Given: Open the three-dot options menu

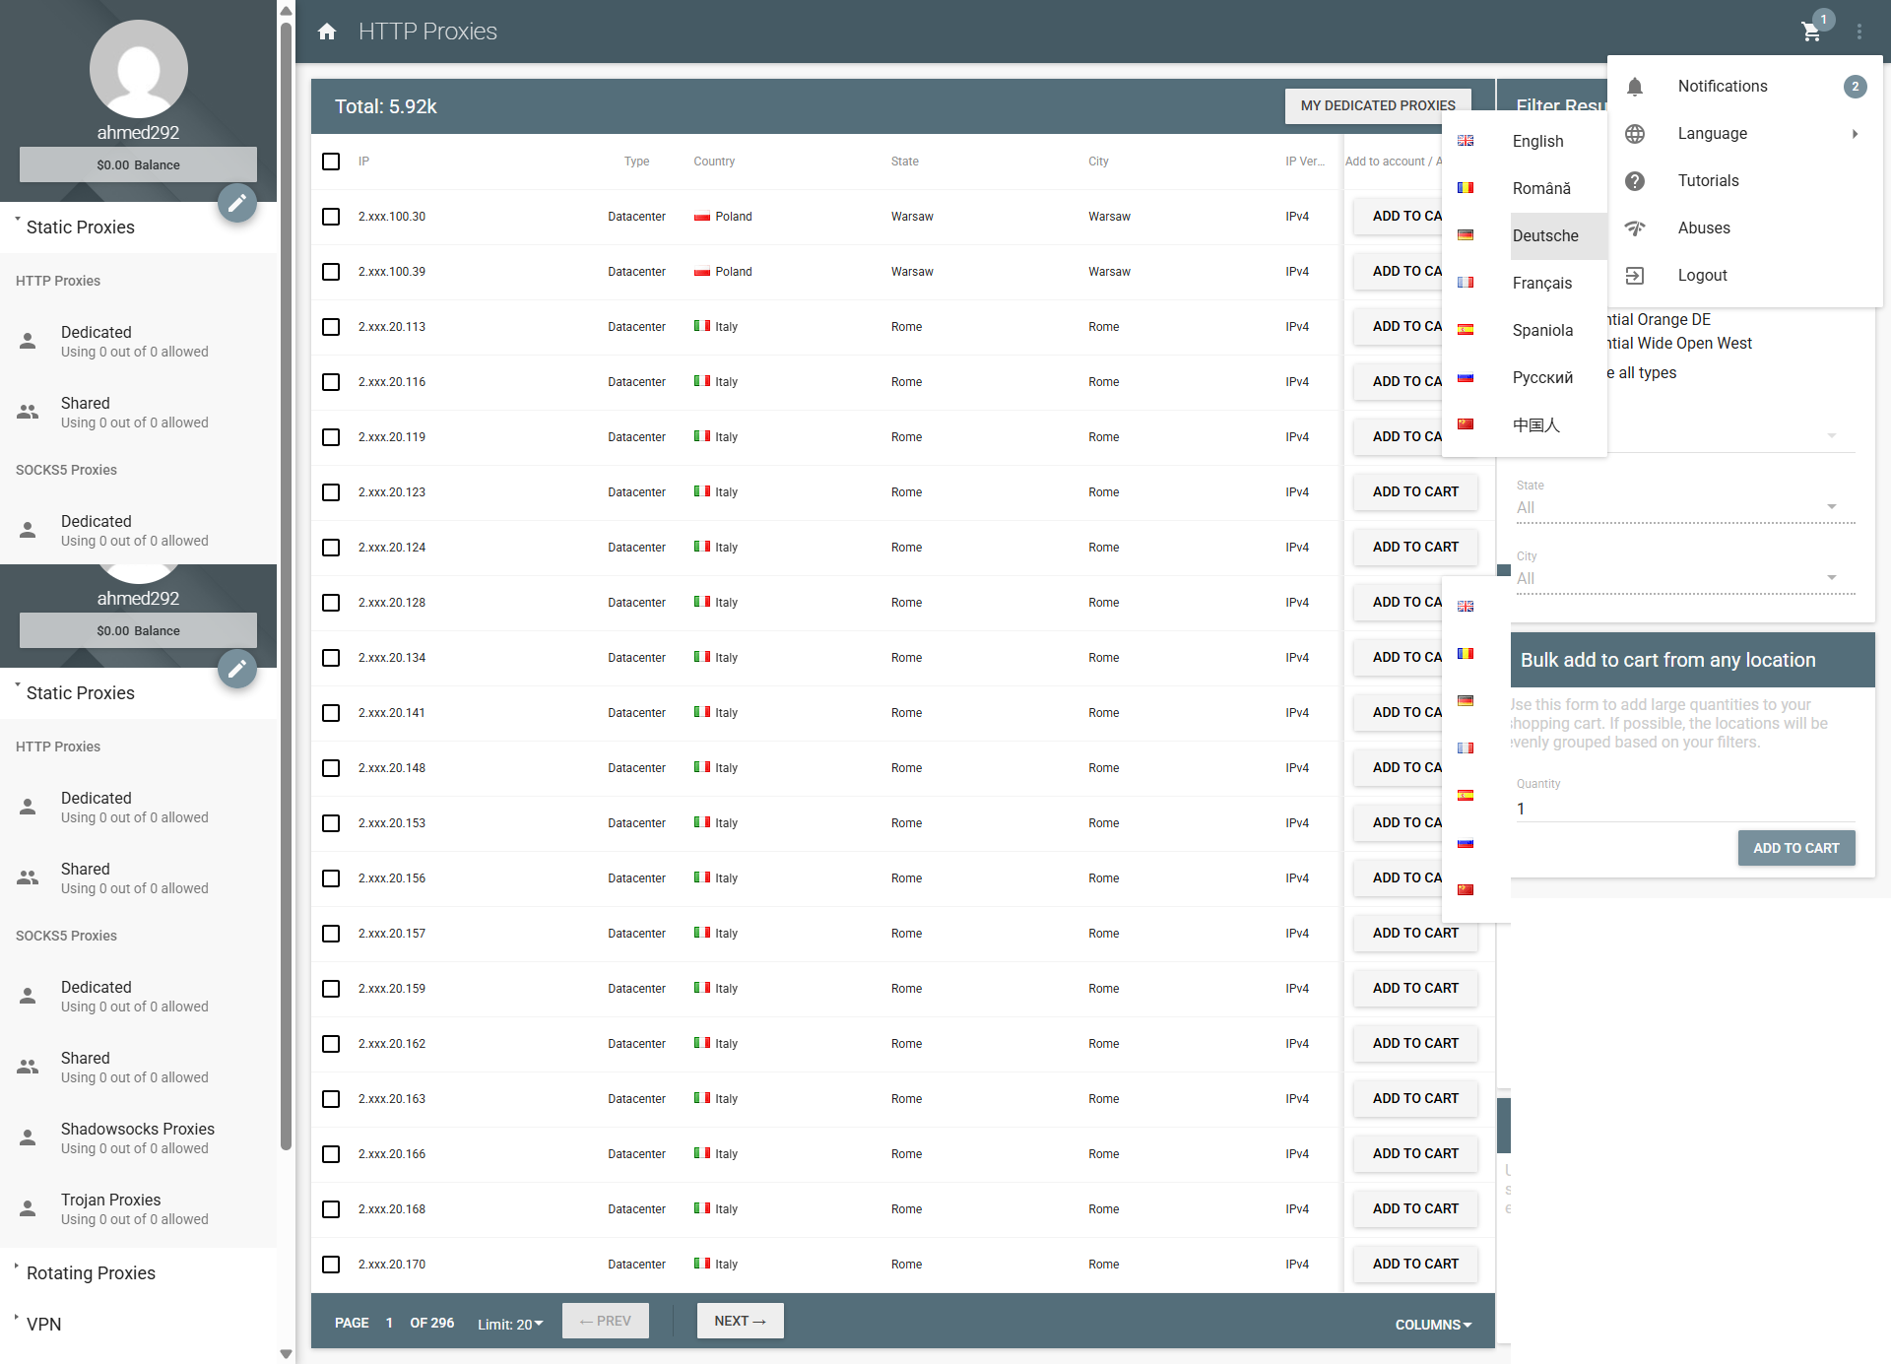Looking at the screenshot, I should click(1859, 32).
